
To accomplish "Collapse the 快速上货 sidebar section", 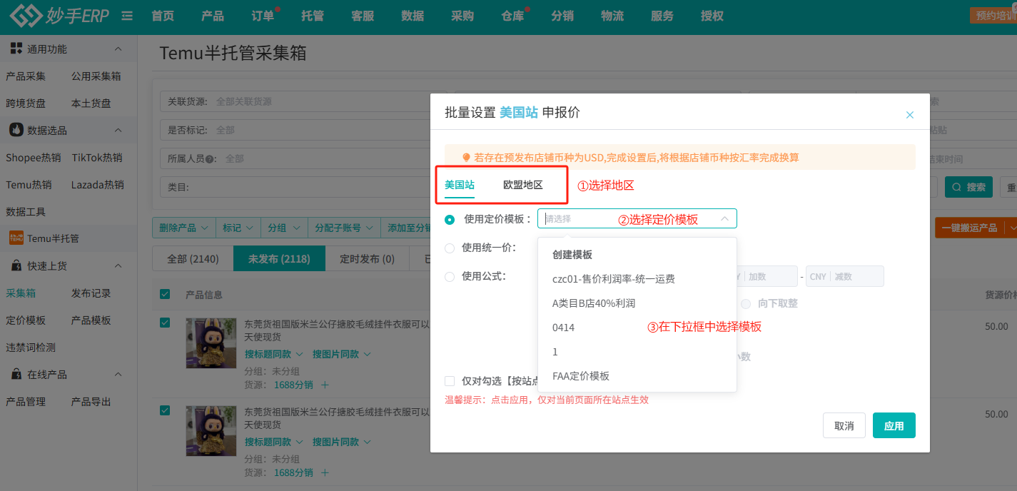I will (x=118, y=265).
